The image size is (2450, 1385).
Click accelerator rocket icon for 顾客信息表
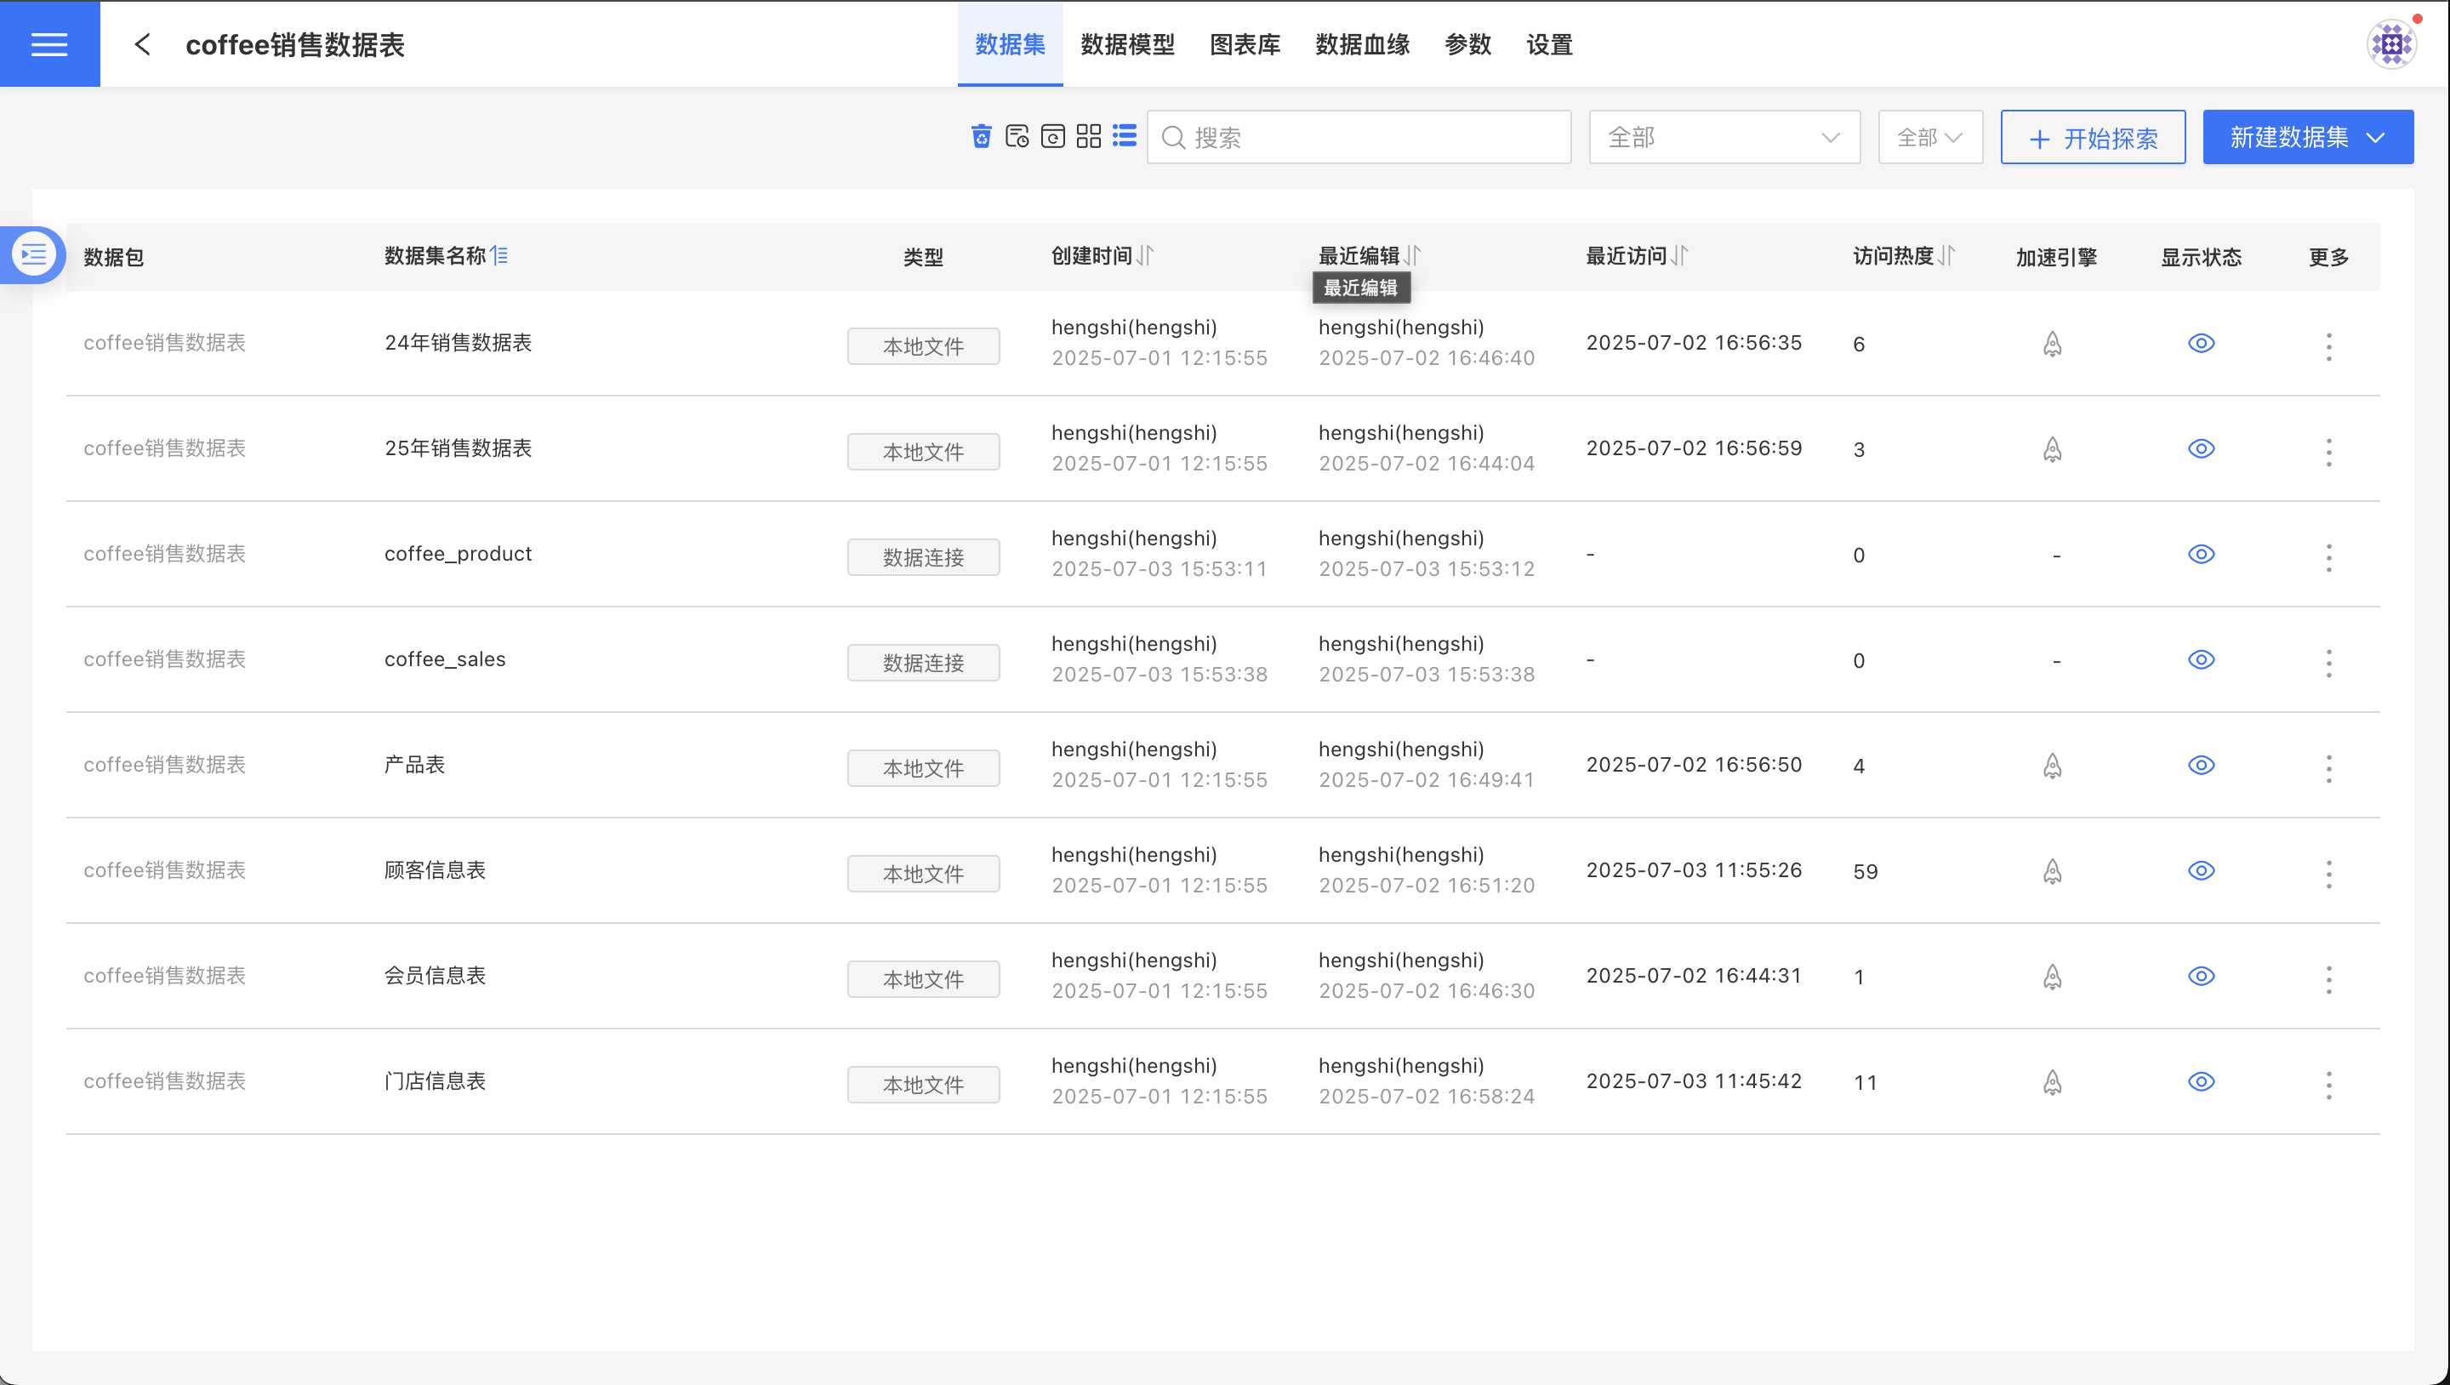[x=2053, y=871]
